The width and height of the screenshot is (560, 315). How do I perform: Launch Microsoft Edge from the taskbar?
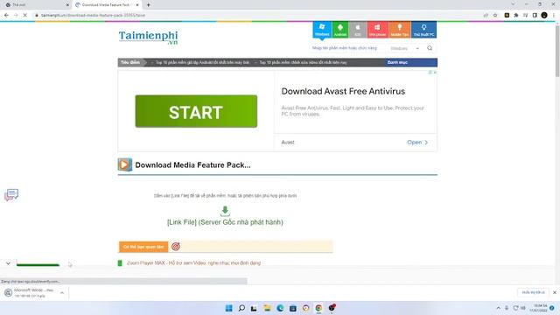(280, 308)
